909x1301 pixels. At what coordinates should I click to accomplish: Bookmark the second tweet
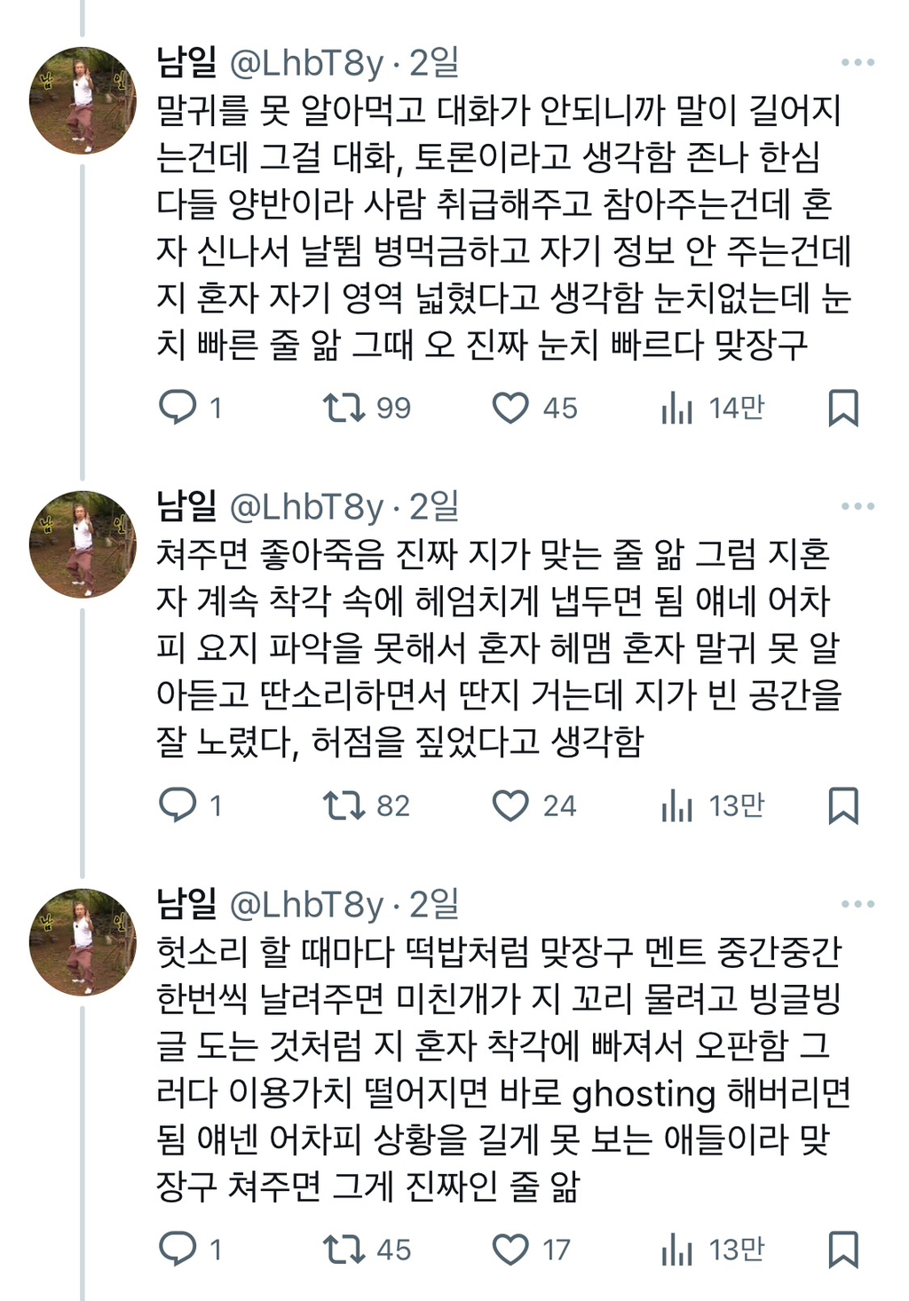click(842, 805)
